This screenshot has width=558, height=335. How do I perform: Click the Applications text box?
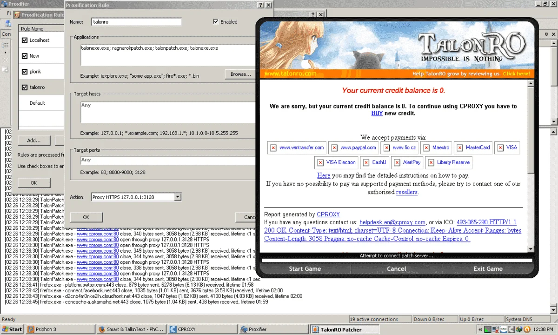tap(168, 55)
